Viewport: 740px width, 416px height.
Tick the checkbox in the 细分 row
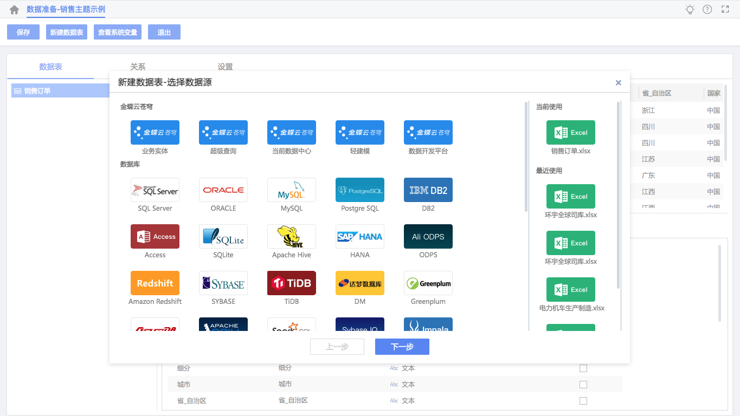pyautogui.click(x=583, y=368)
